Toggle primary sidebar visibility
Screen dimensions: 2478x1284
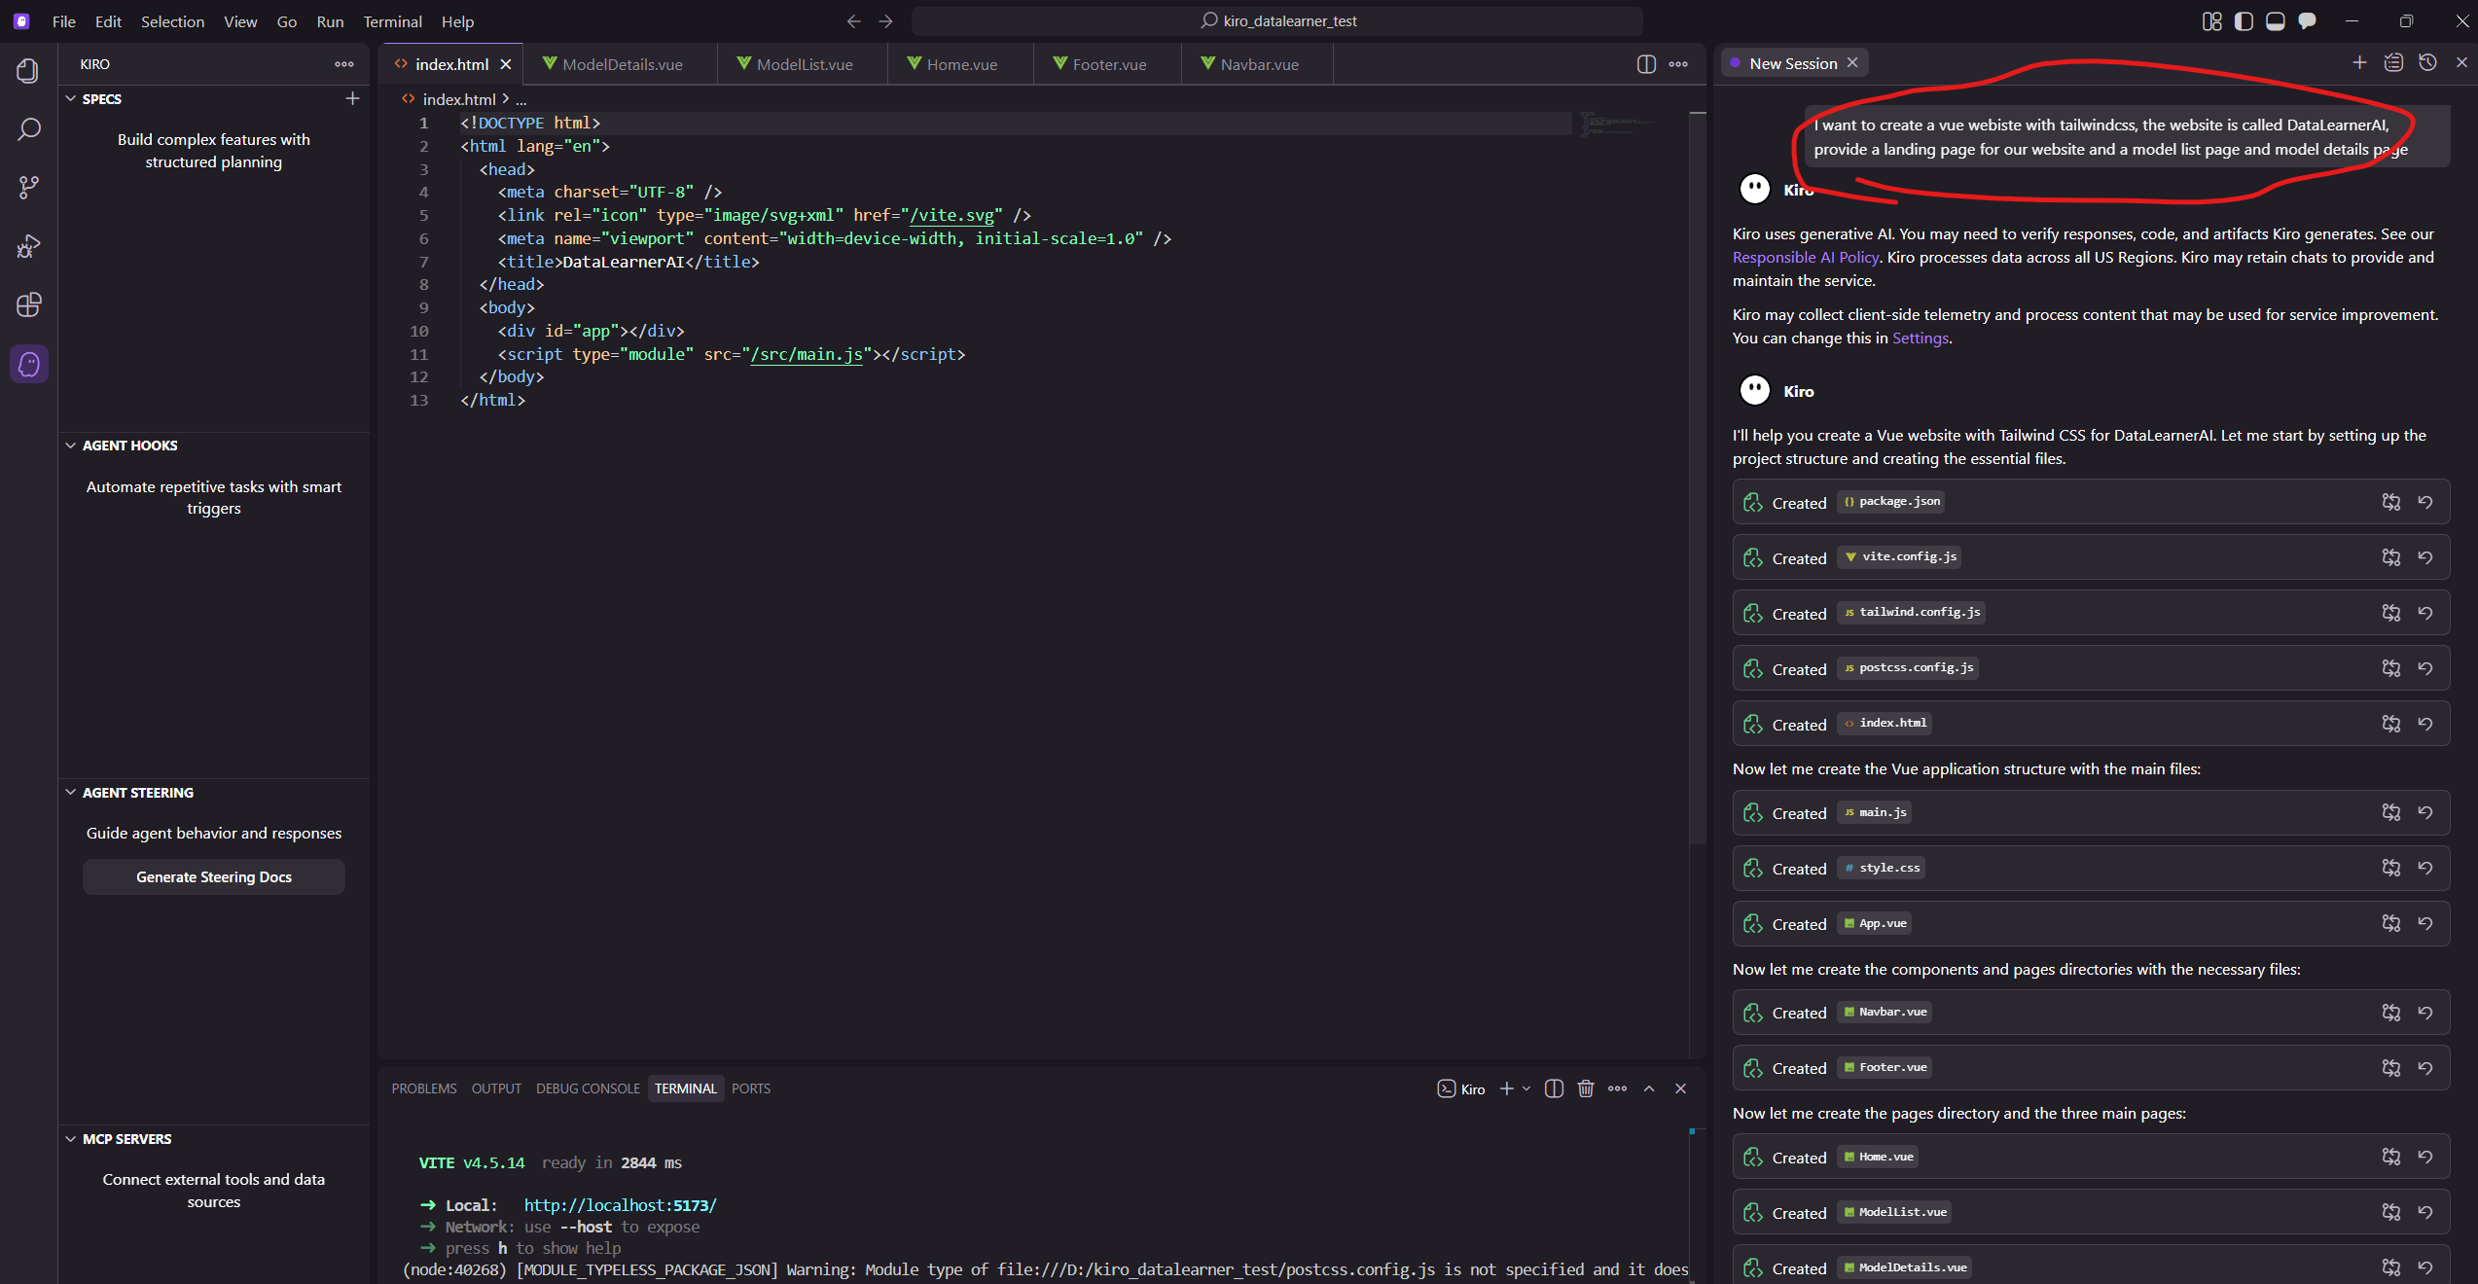point(2244,21)
